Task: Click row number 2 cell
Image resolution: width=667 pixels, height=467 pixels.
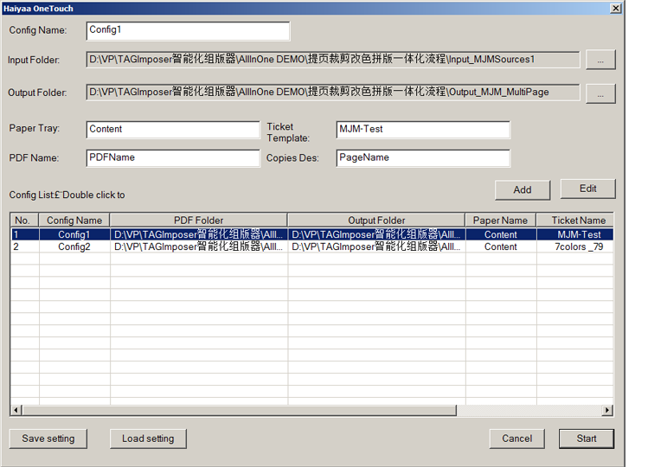Action: click(x=25, y=246)
